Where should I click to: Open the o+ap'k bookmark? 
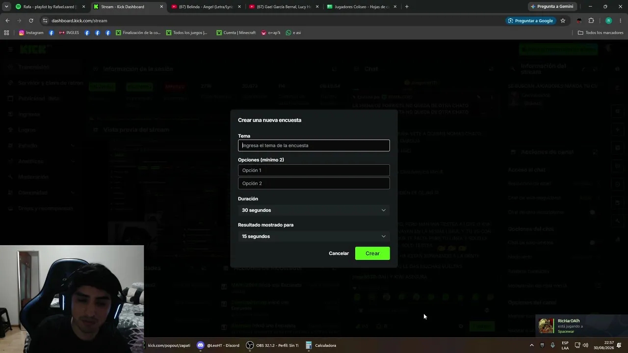click(271, 33)
